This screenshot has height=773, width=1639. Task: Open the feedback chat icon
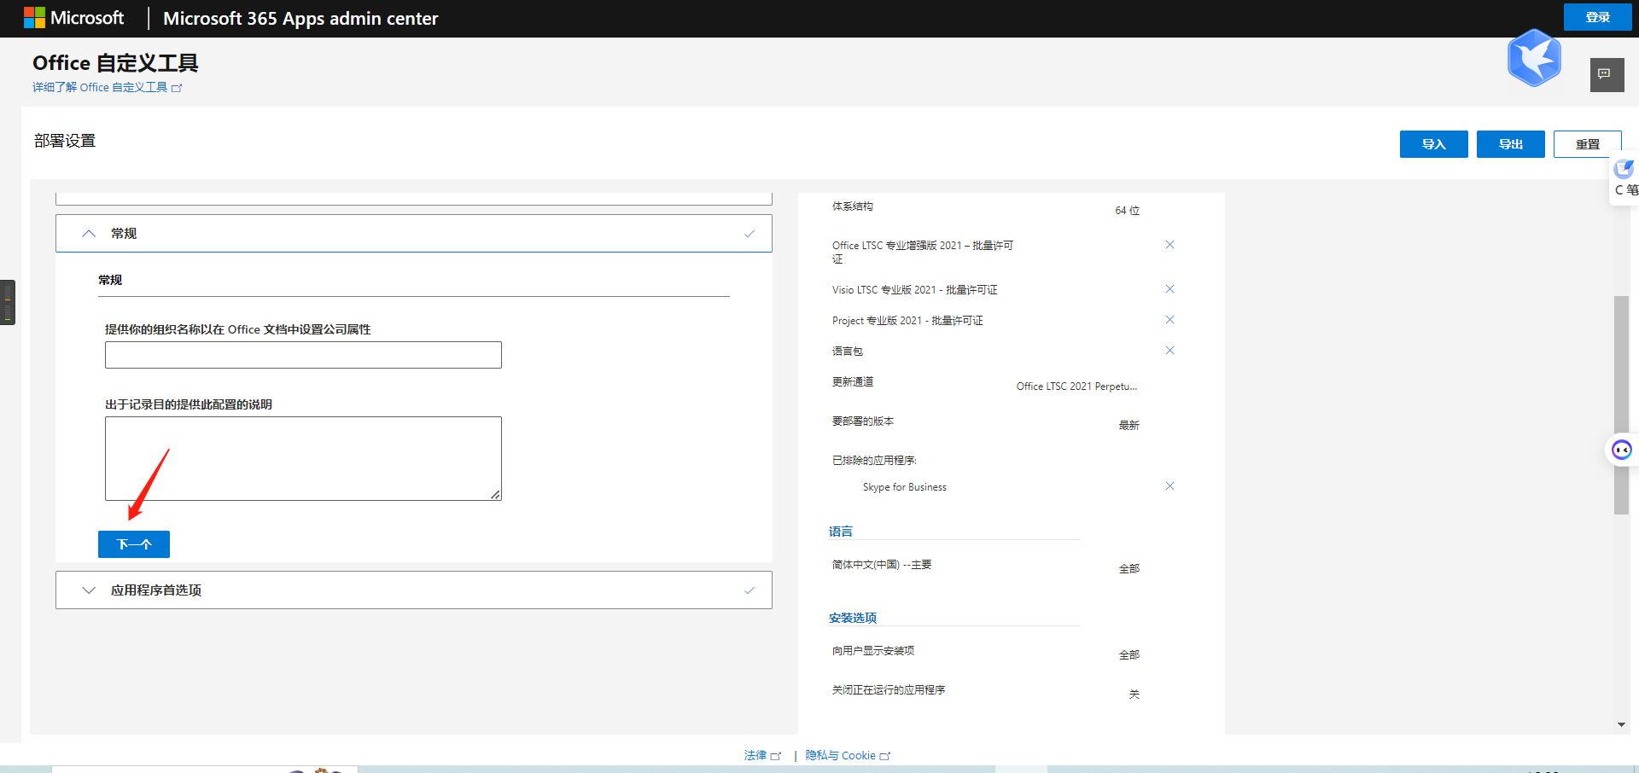click(x=1606, y=75)
